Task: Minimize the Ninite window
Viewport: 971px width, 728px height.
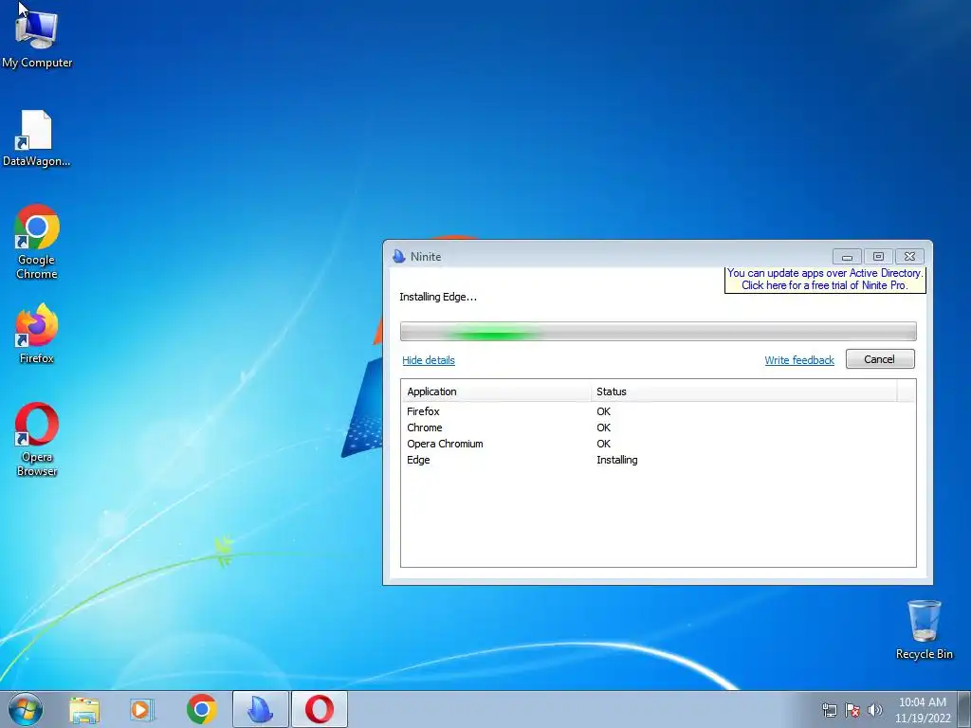Action: [847, 256]
